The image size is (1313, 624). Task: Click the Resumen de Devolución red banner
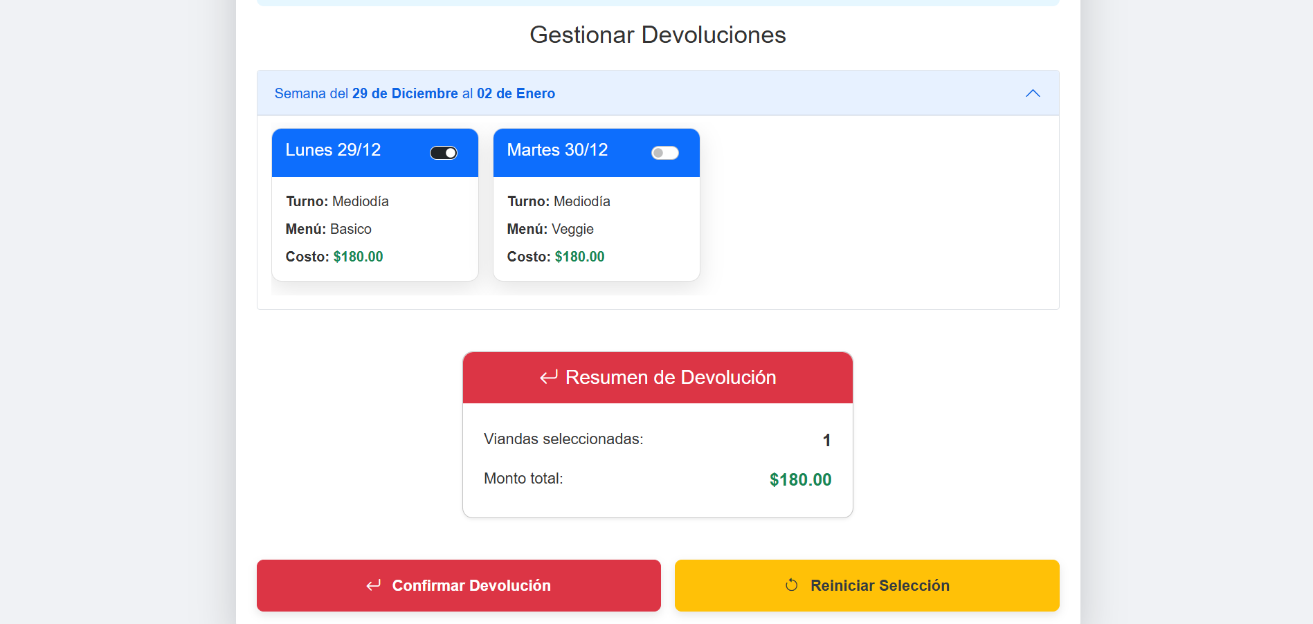[658, 377]
